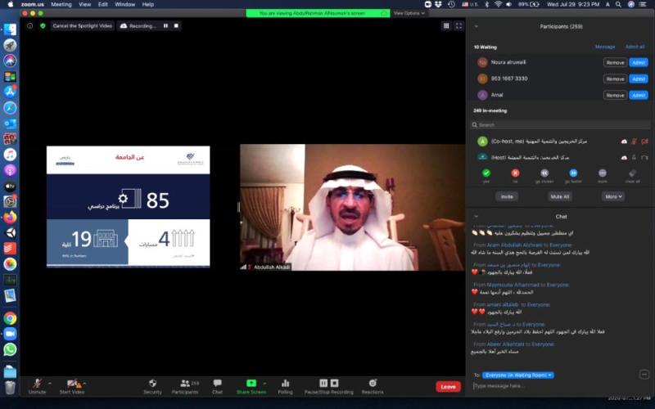
Task: Click the green yes feedback icon
Action: (486, 173)
